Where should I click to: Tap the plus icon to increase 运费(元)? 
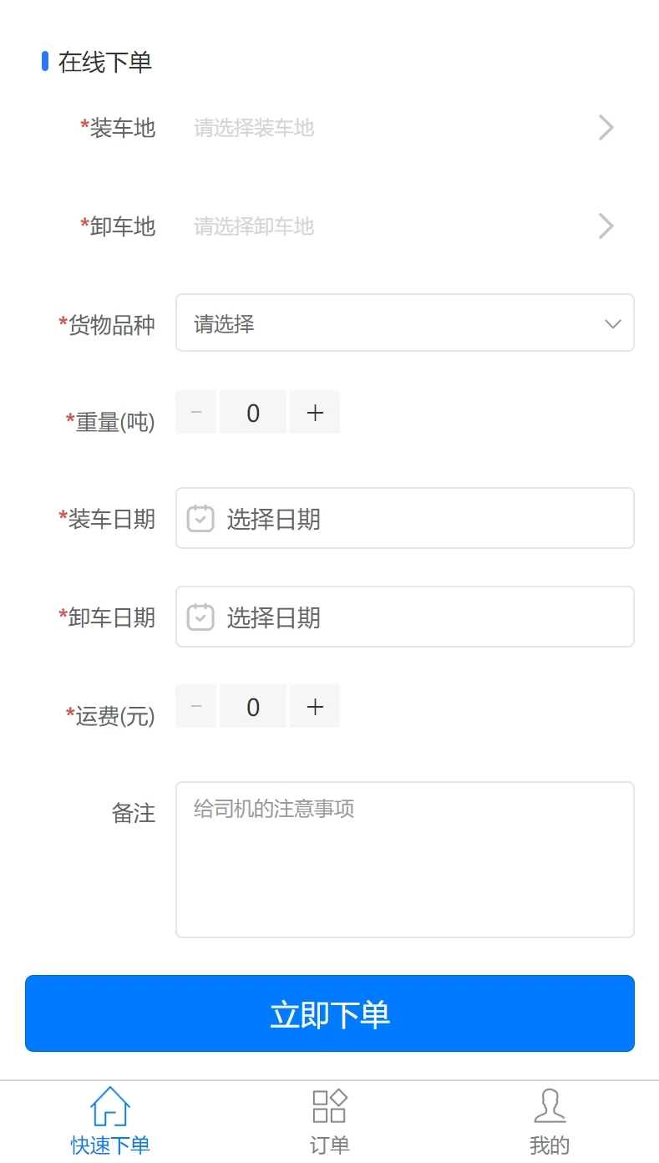tap(315, 706)
